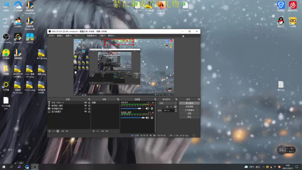Open the 淡出 transition type dropdown
The height and width of the screenshot is (170, 302).
tap(167, 103)
